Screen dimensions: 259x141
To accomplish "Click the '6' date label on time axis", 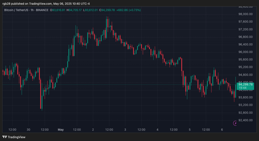I will click(222, 130).
